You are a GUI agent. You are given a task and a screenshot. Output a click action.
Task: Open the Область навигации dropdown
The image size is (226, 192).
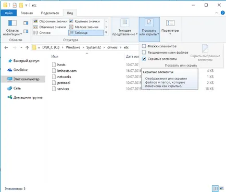coord(12,28)
